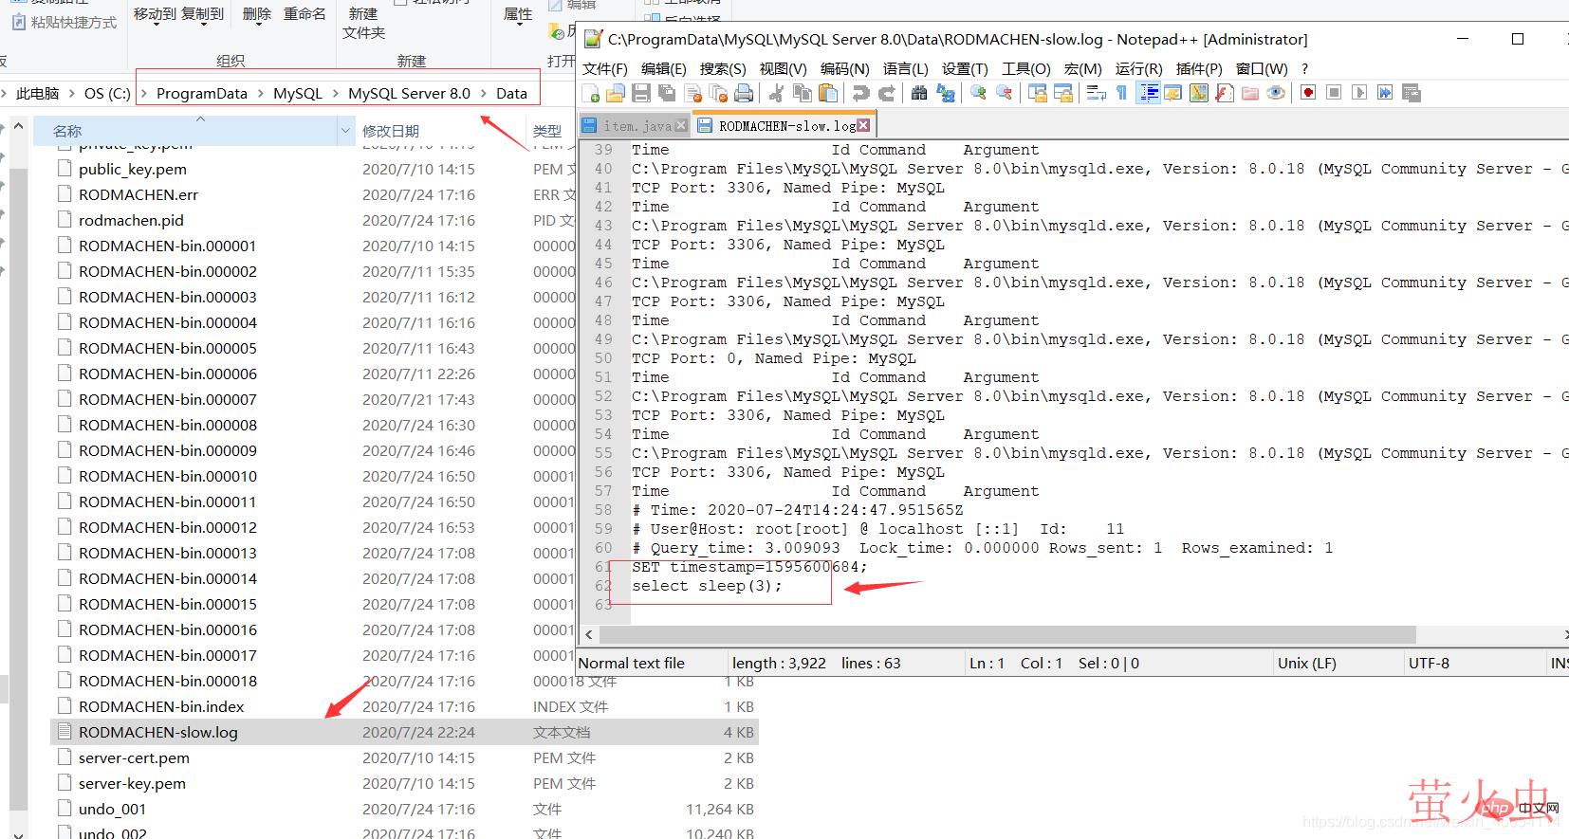The width and height of the screenshot is (1569, 839).
Task: Toggle Show All Characters pilcrow icon
Action: (x=1121, y=93)
